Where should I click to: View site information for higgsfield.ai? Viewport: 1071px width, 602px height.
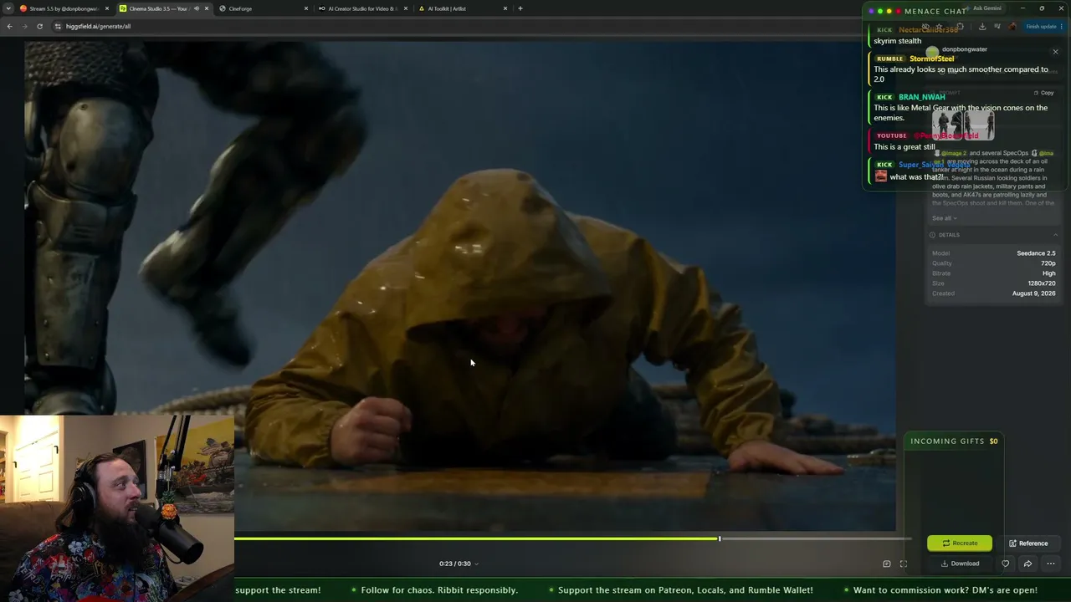click(x=58, y=26)
